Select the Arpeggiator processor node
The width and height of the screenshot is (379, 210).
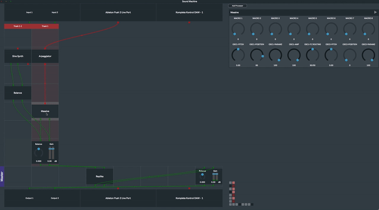45,56
